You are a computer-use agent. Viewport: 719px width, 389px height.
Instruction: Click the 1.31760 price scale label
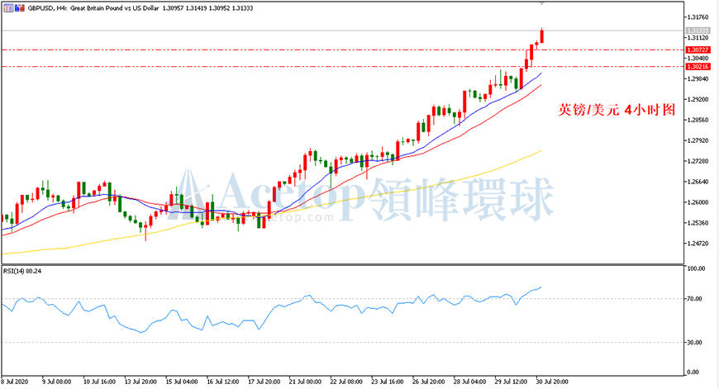tap(698, 17)
